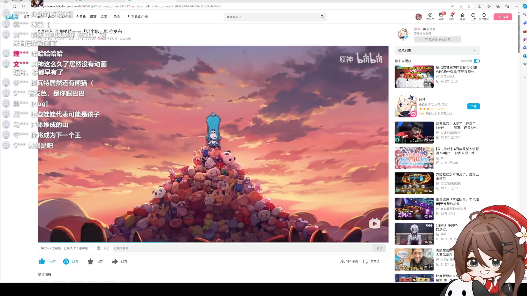Share the video using the arrow icon

tap(115, 261)
